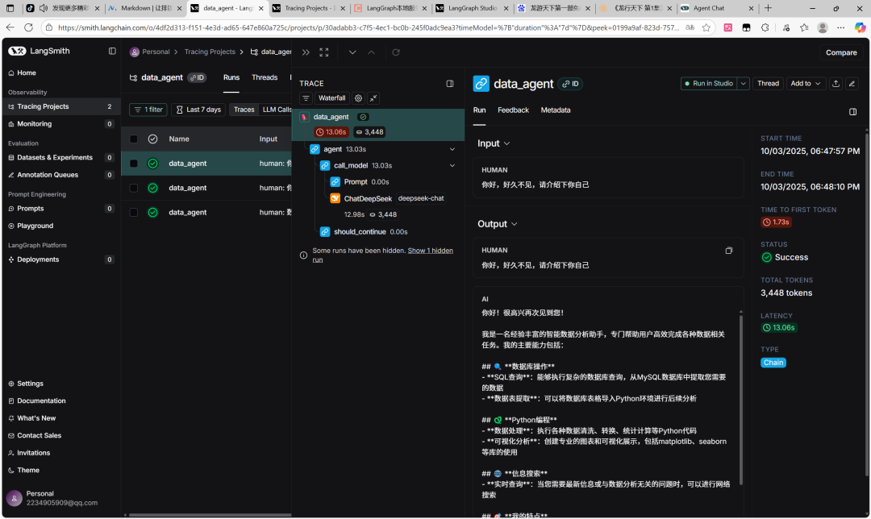Collapse all trace nodes icon
871x519 pixels.
point(373,98)
